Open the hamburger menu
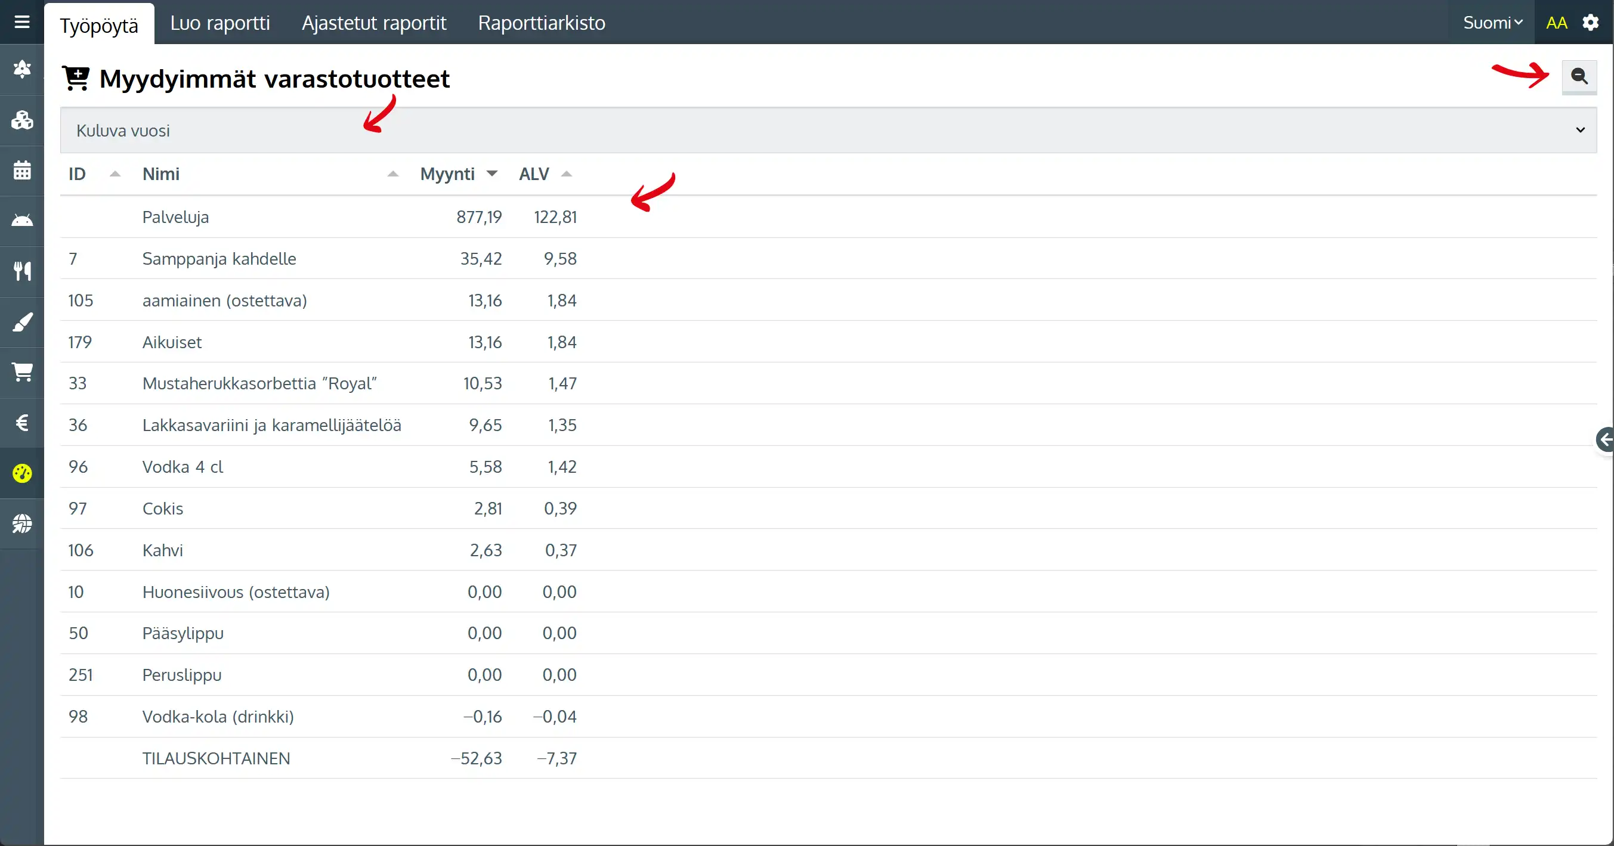 pos(22,23)
